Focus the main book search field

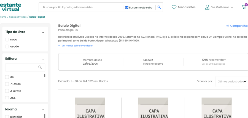click(x=82, y=7)
